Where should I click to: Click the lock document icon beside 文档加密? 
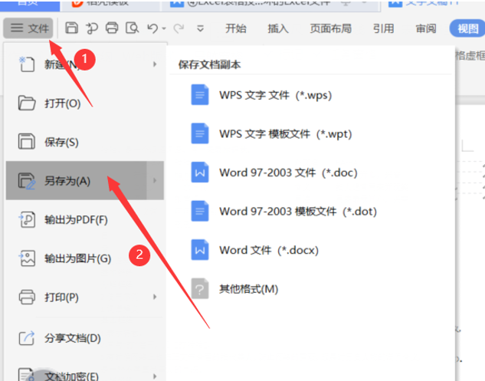pyautogui.click(x=27, y=375)
